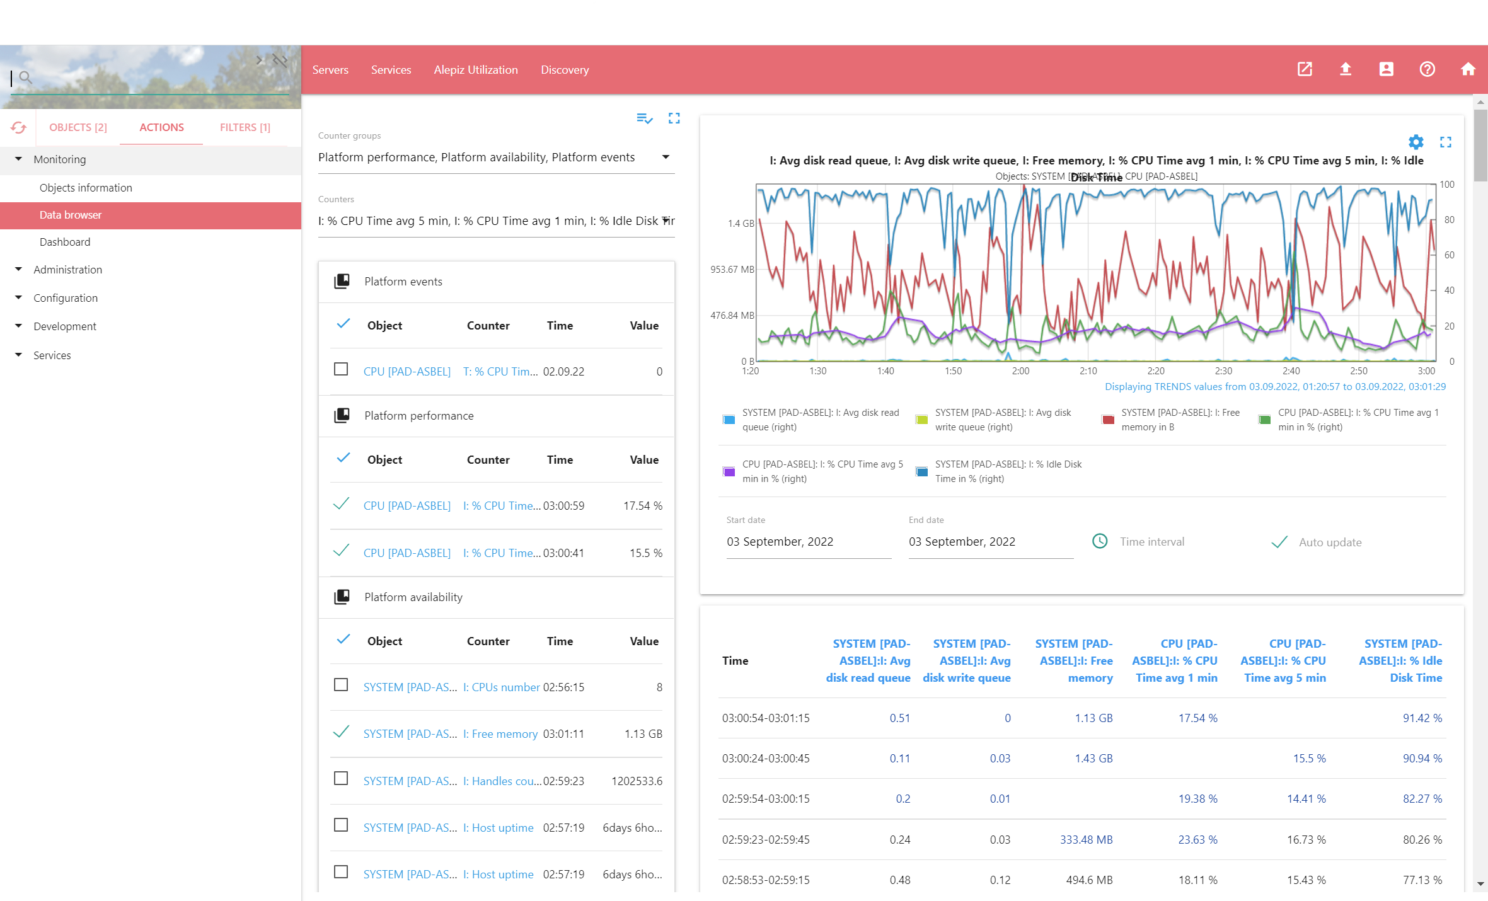
Task: Click the user account icon
Action: point(1386,69)
